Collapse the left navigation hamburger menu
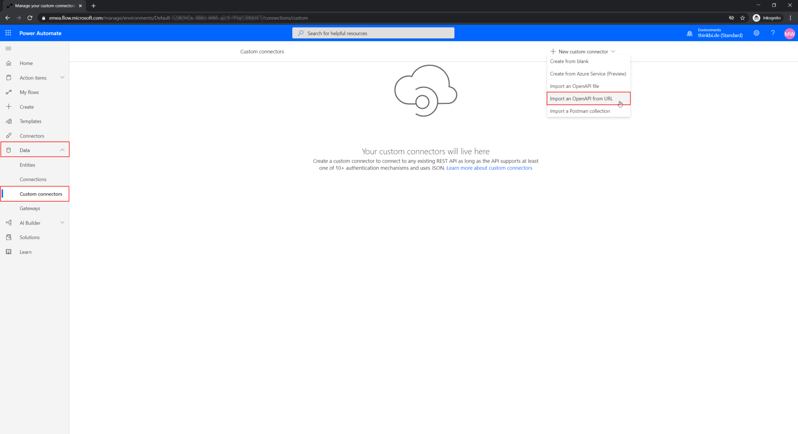This screenshot has width=798, height=434. (x=8, y=49)
